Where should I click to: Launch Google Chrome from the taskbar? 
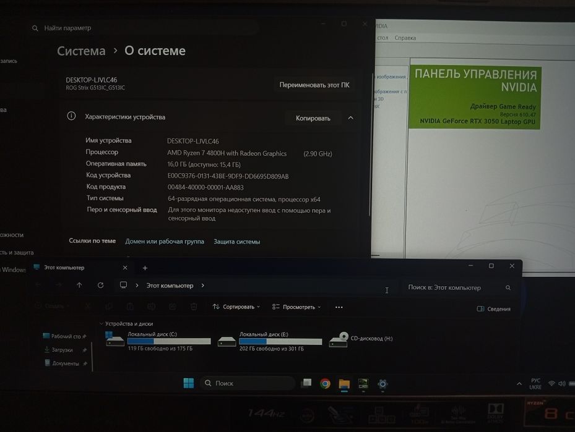click(x=326, y=383)
